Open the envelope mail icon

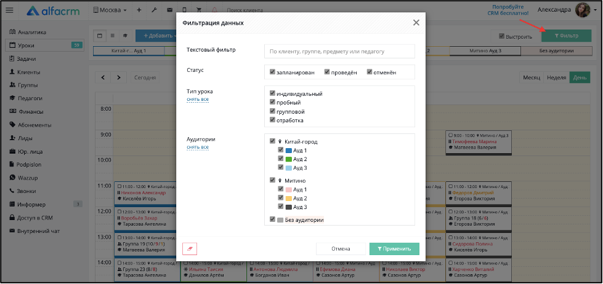click(169, 10)
